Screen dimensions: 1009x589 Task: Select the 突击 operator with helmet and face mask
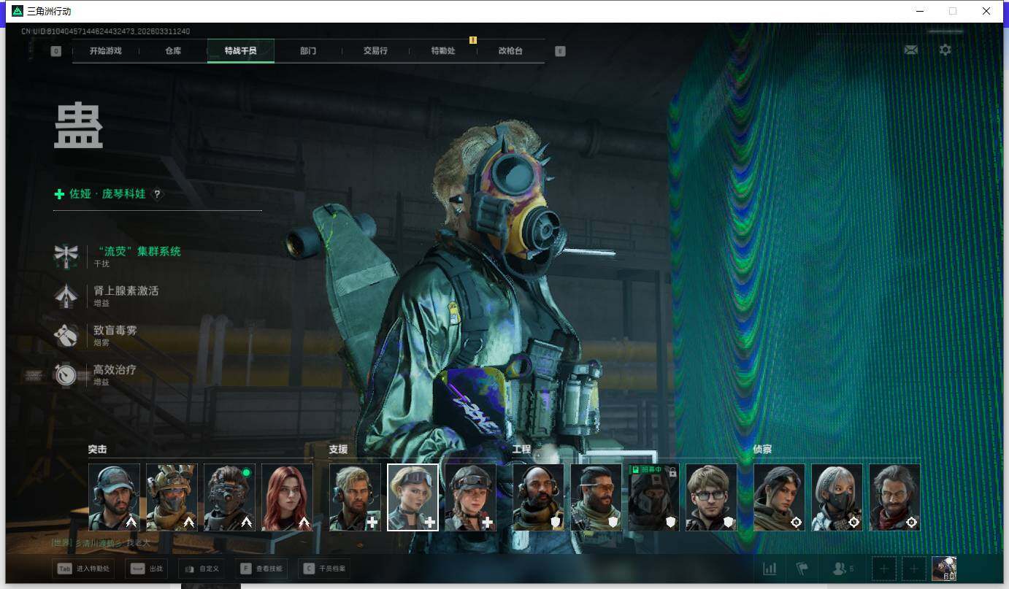[172, 497]
